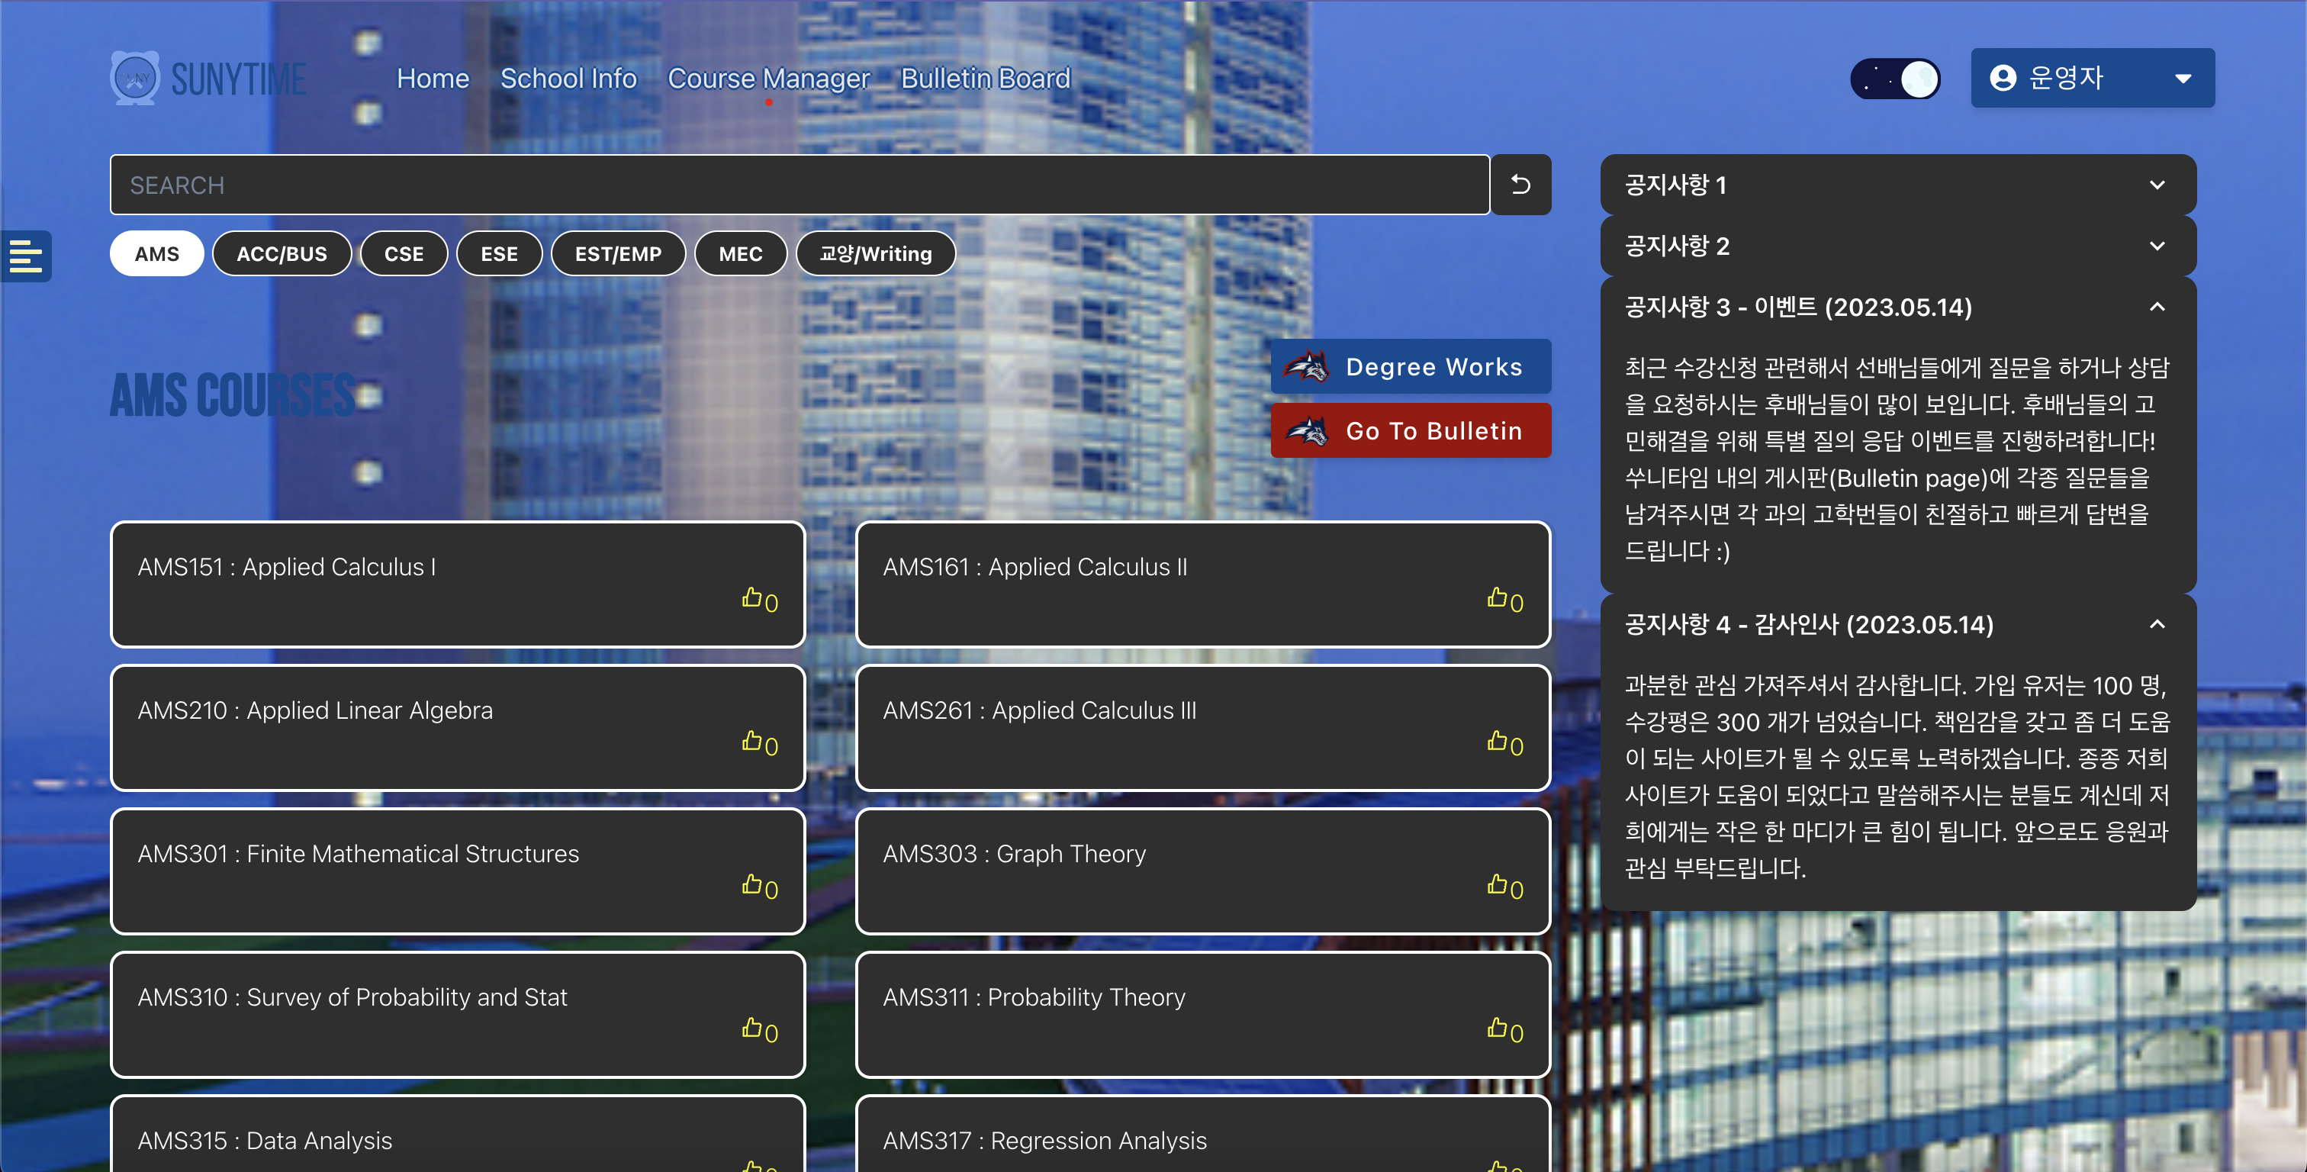Click the Degree Works button

(x=1411, y=366)
